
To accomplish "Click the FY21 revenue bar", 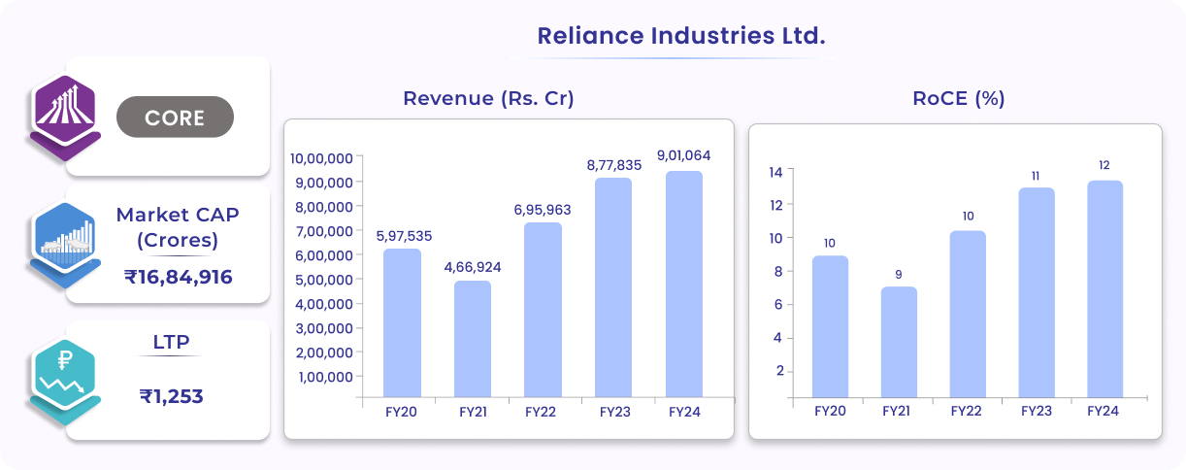I will coord(472,339).
